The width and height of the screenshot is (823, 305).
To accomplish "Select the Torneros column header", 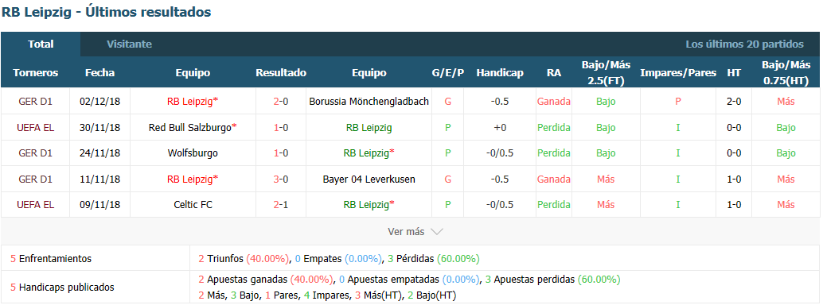I will point(36,73).
